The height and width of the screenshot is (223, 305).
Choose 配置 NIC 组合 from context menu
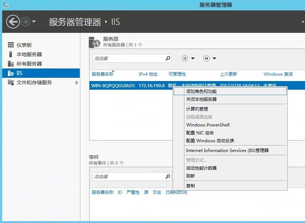230,133
